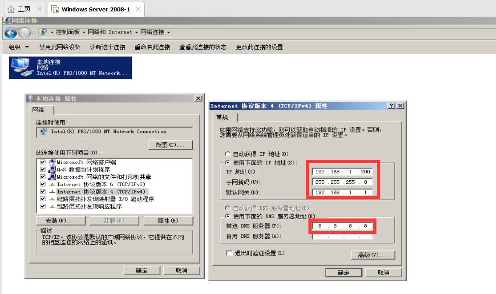
Task: Go to 控制面板 in the breadcrumb
Action: (x=67, y=32)
